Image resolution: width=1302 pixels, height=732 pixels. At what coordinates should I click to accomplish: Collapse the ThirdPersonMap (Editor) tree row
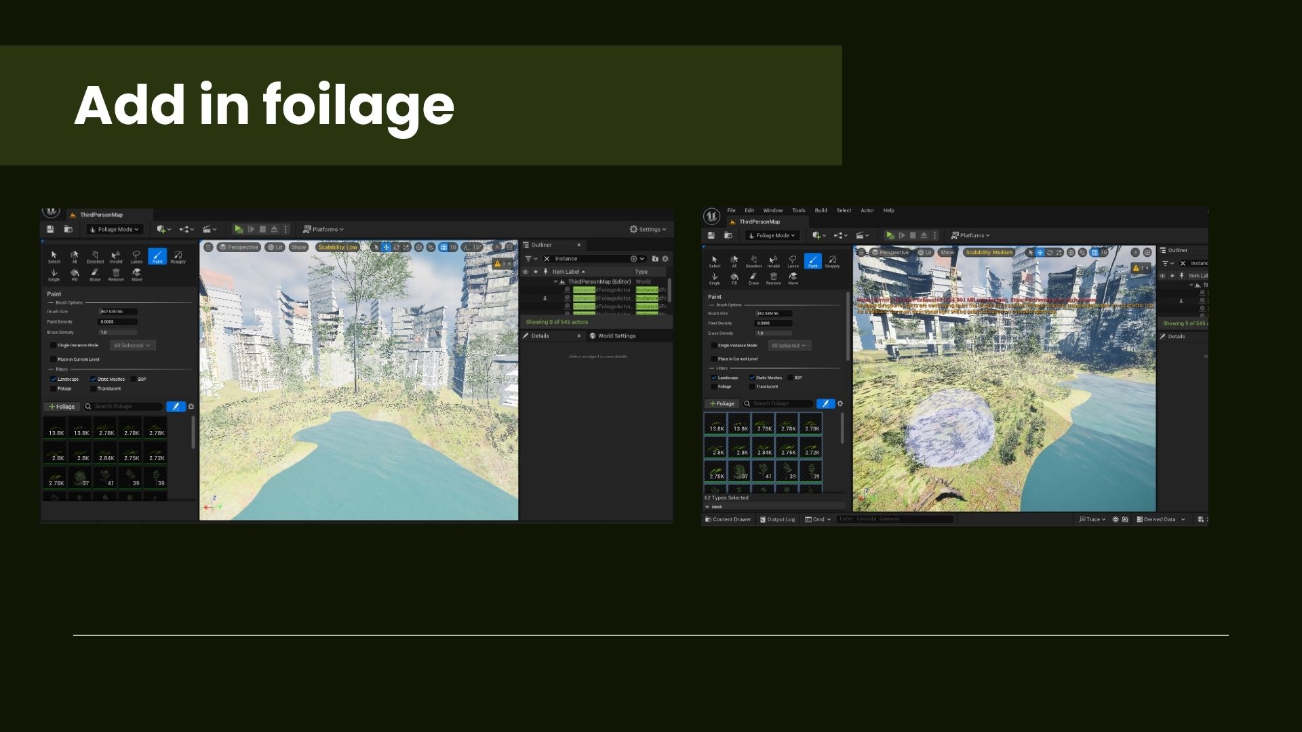coord(555,281)
